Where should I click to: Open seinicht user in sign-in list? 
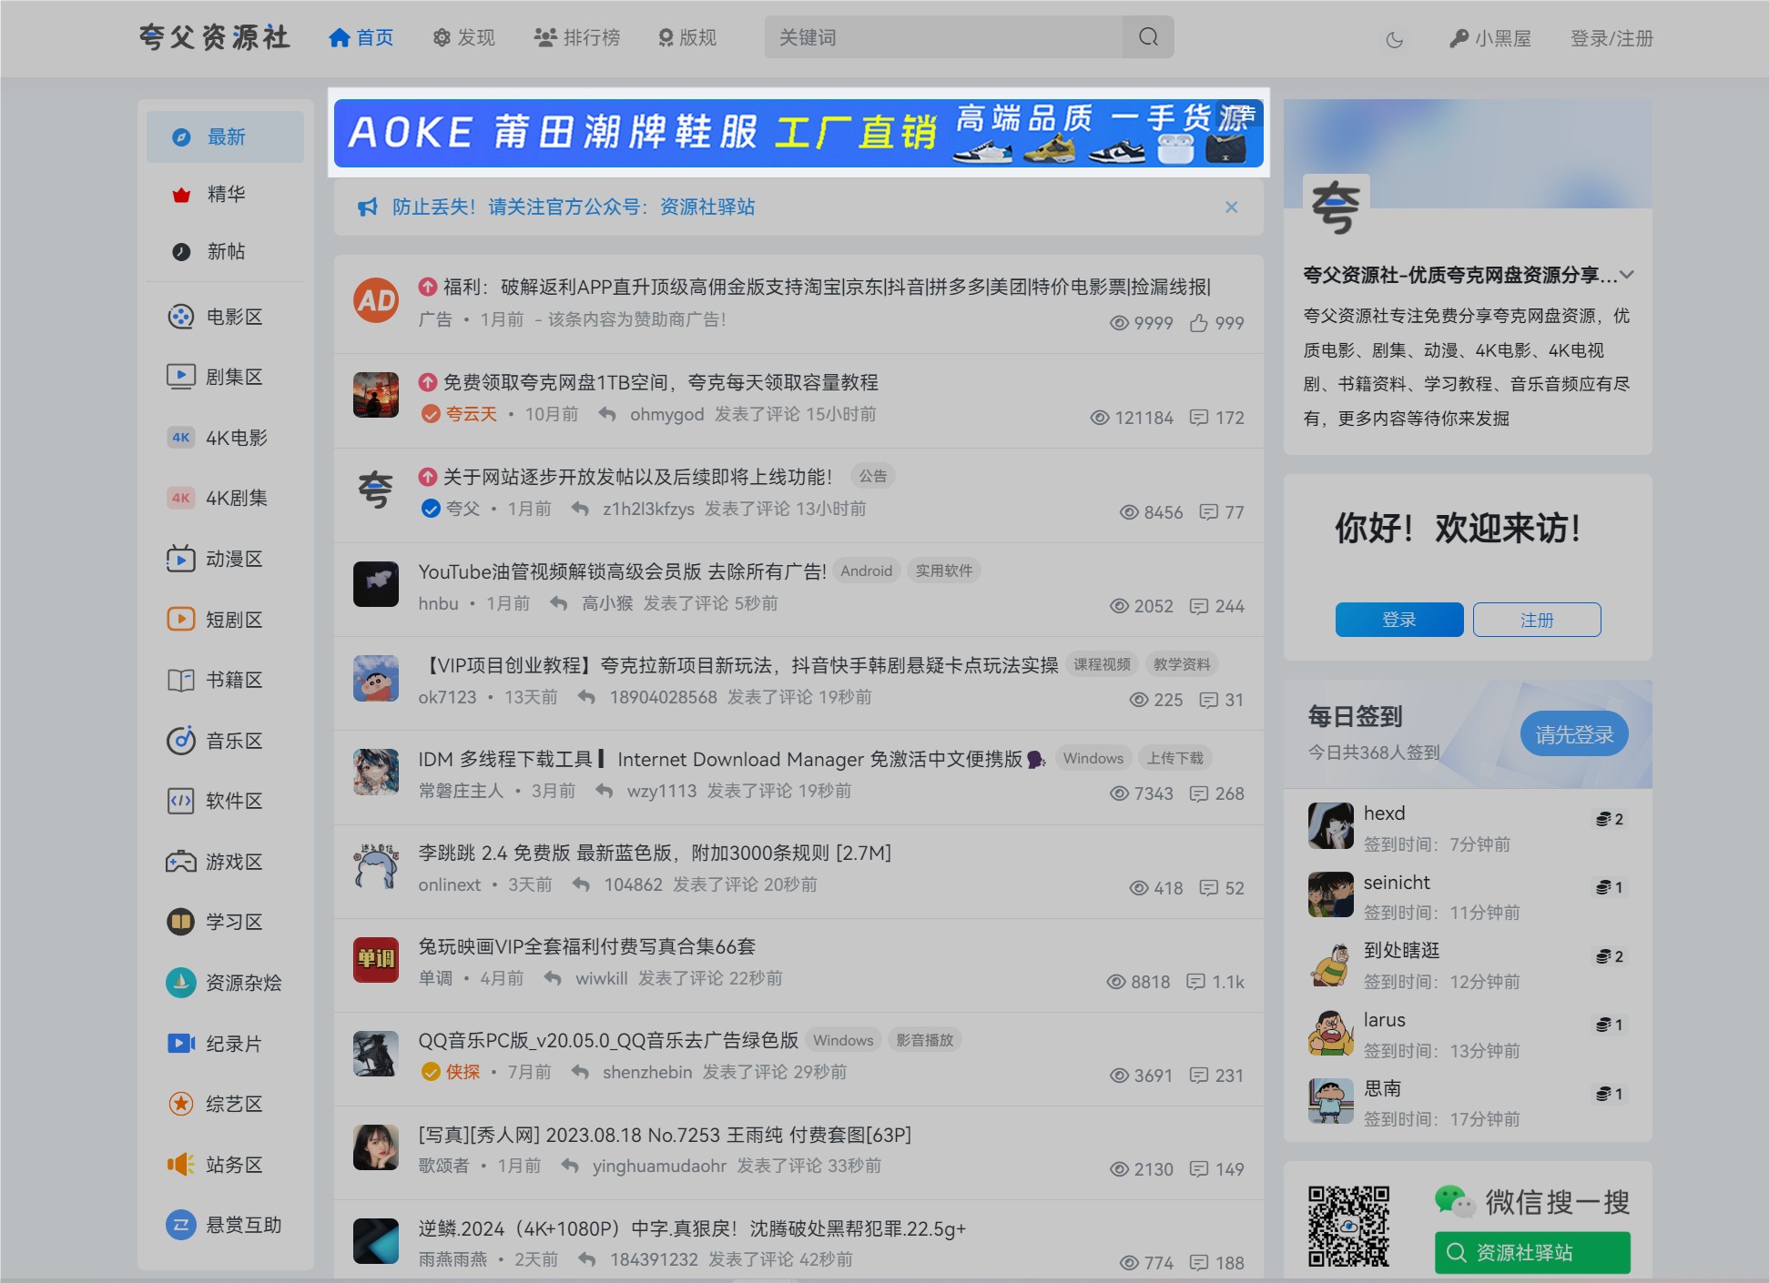point(1397,883)
